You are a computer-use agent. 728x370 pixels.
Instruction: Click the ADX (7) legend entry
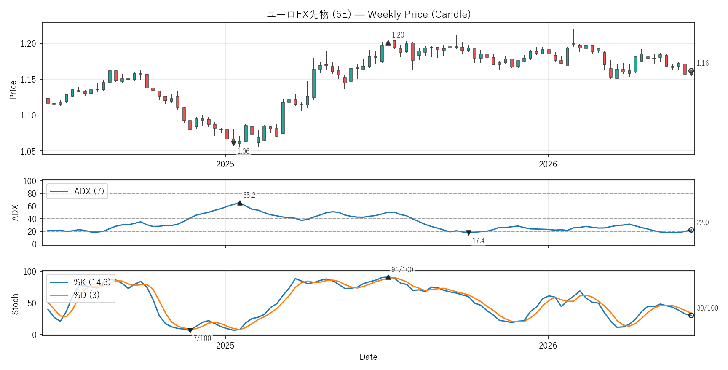point(78,191)
